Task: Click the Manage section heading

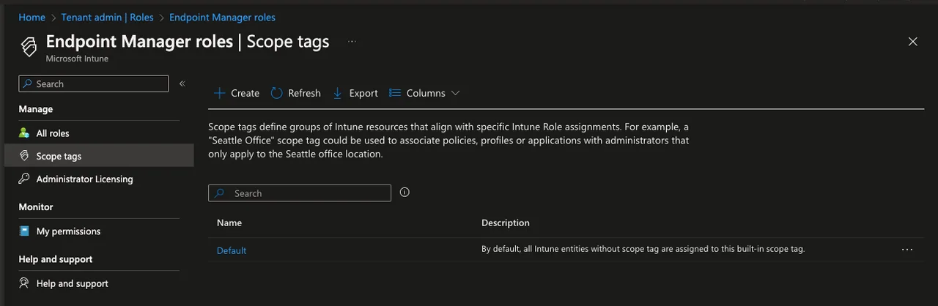Action: (36, 109)
